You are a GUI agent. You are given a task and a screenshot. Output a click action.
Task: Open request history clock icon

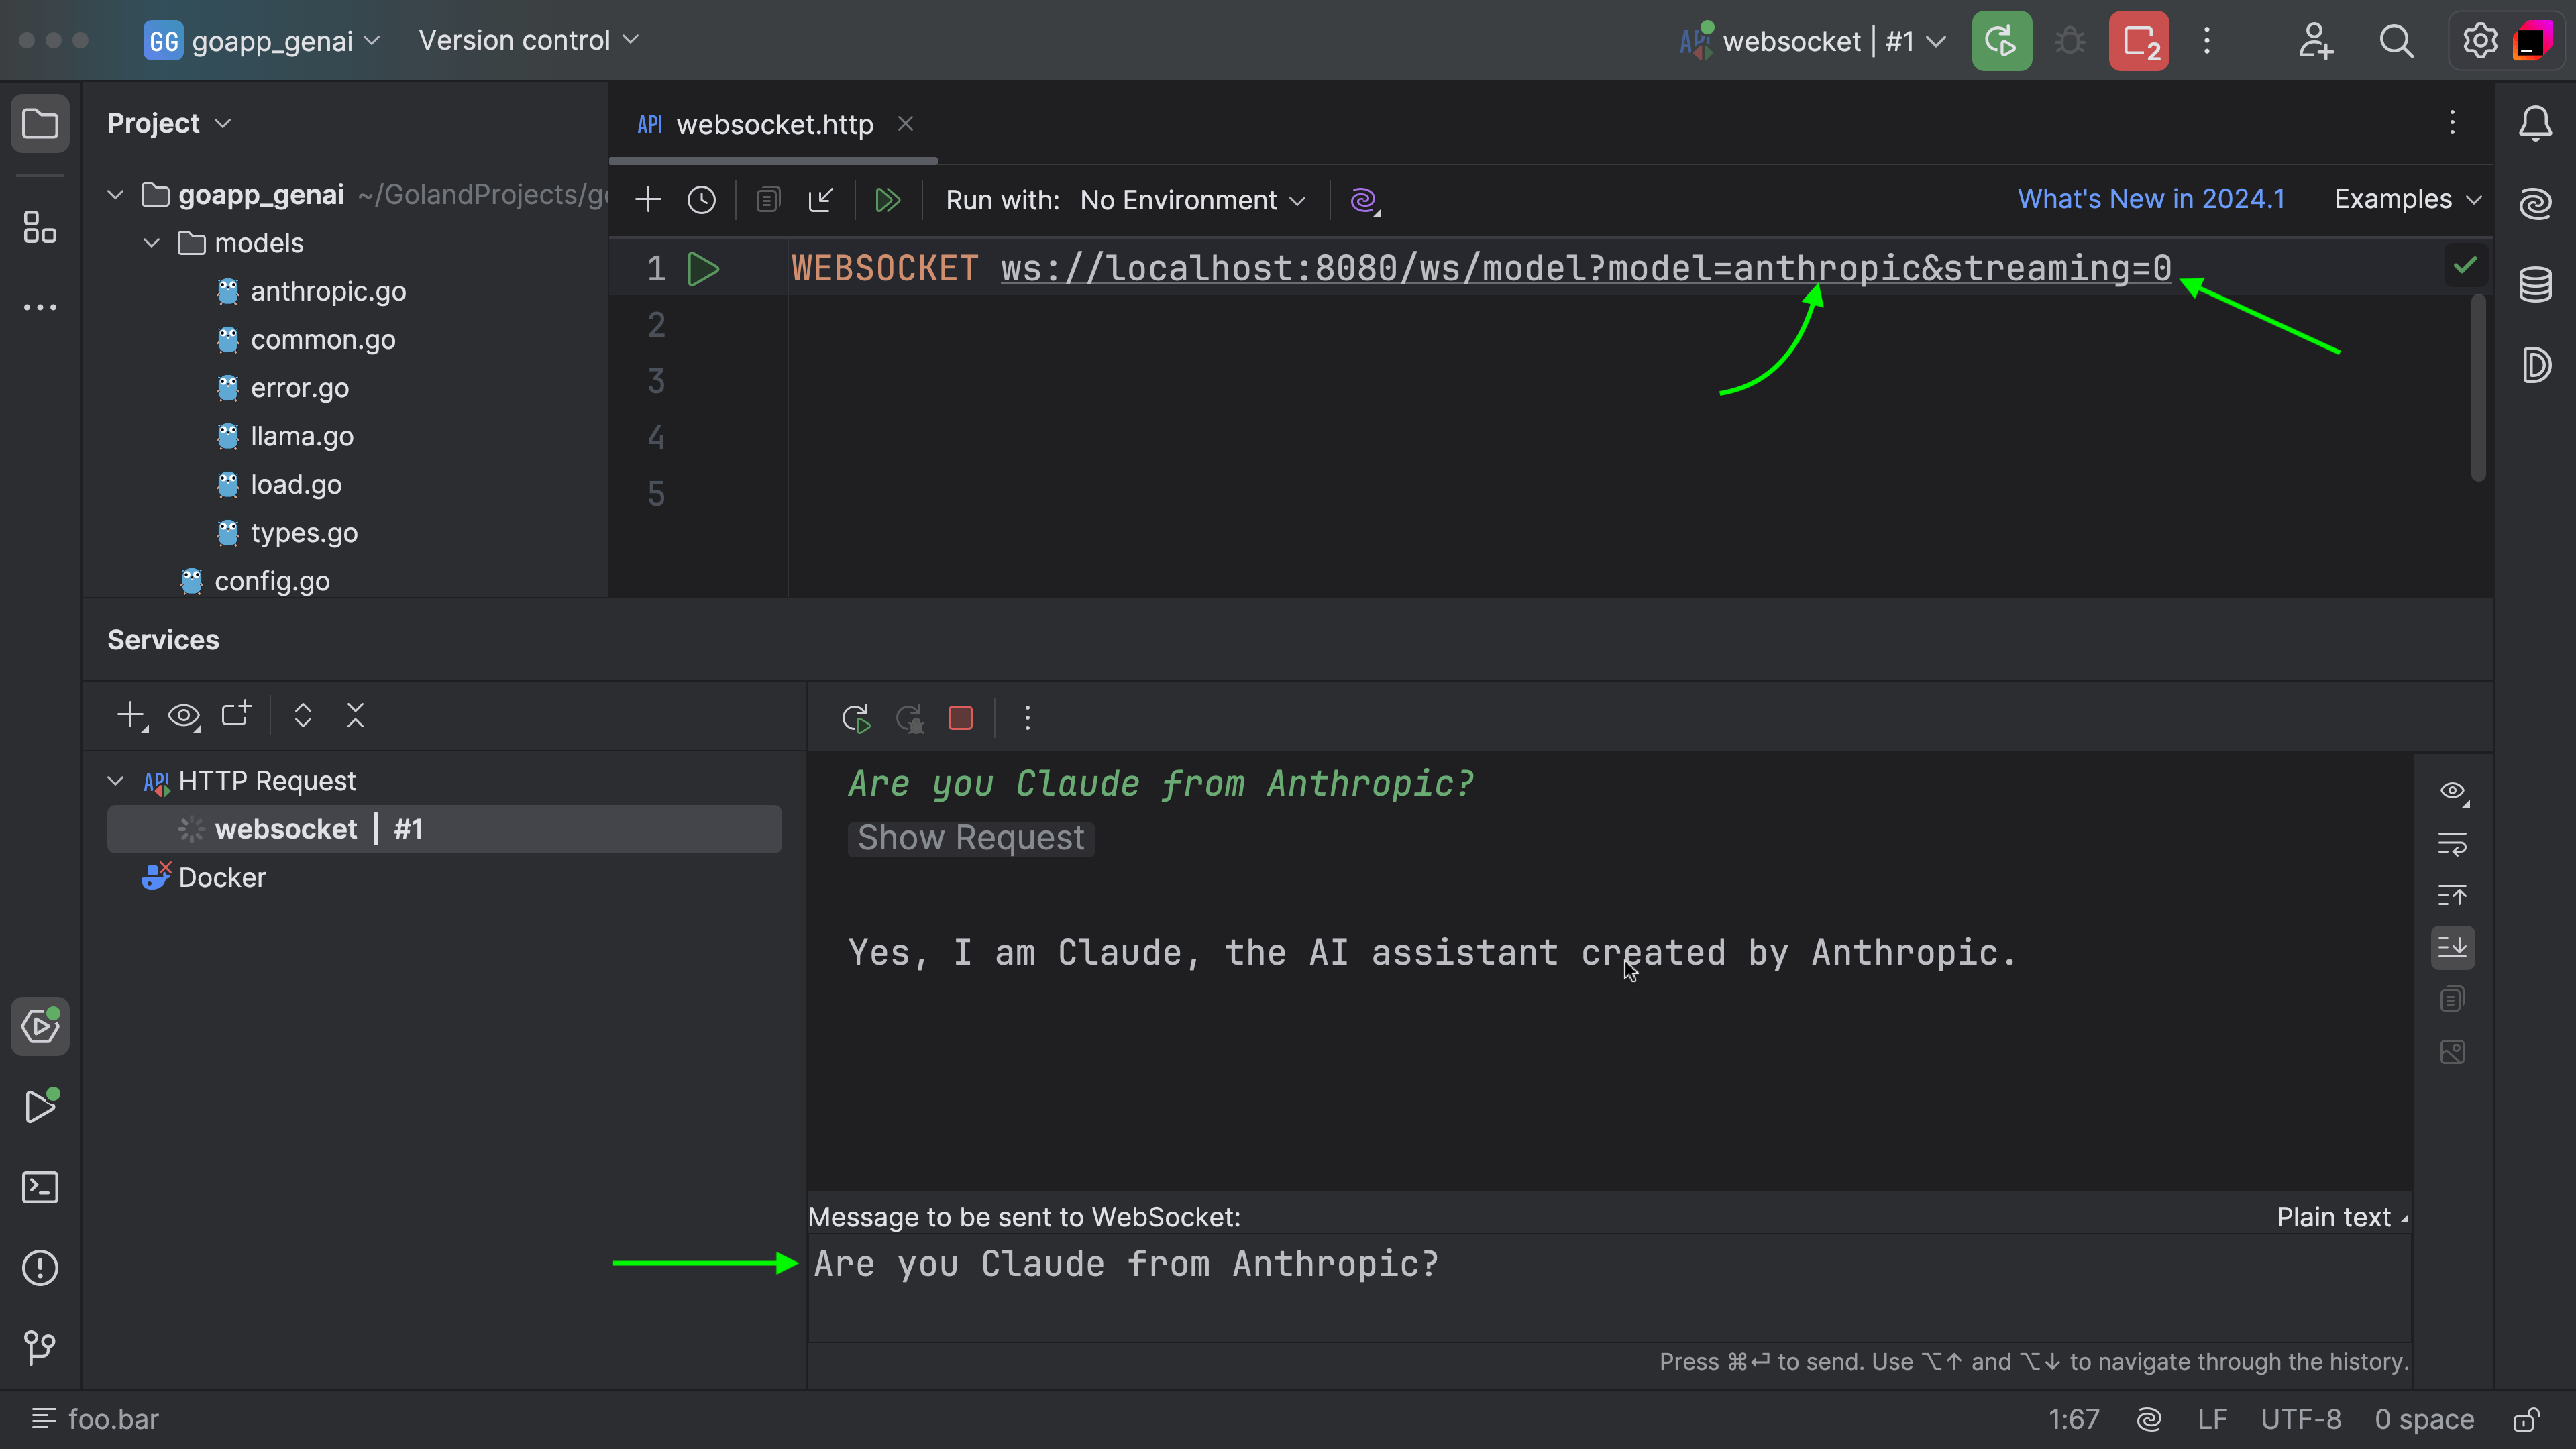701,200
